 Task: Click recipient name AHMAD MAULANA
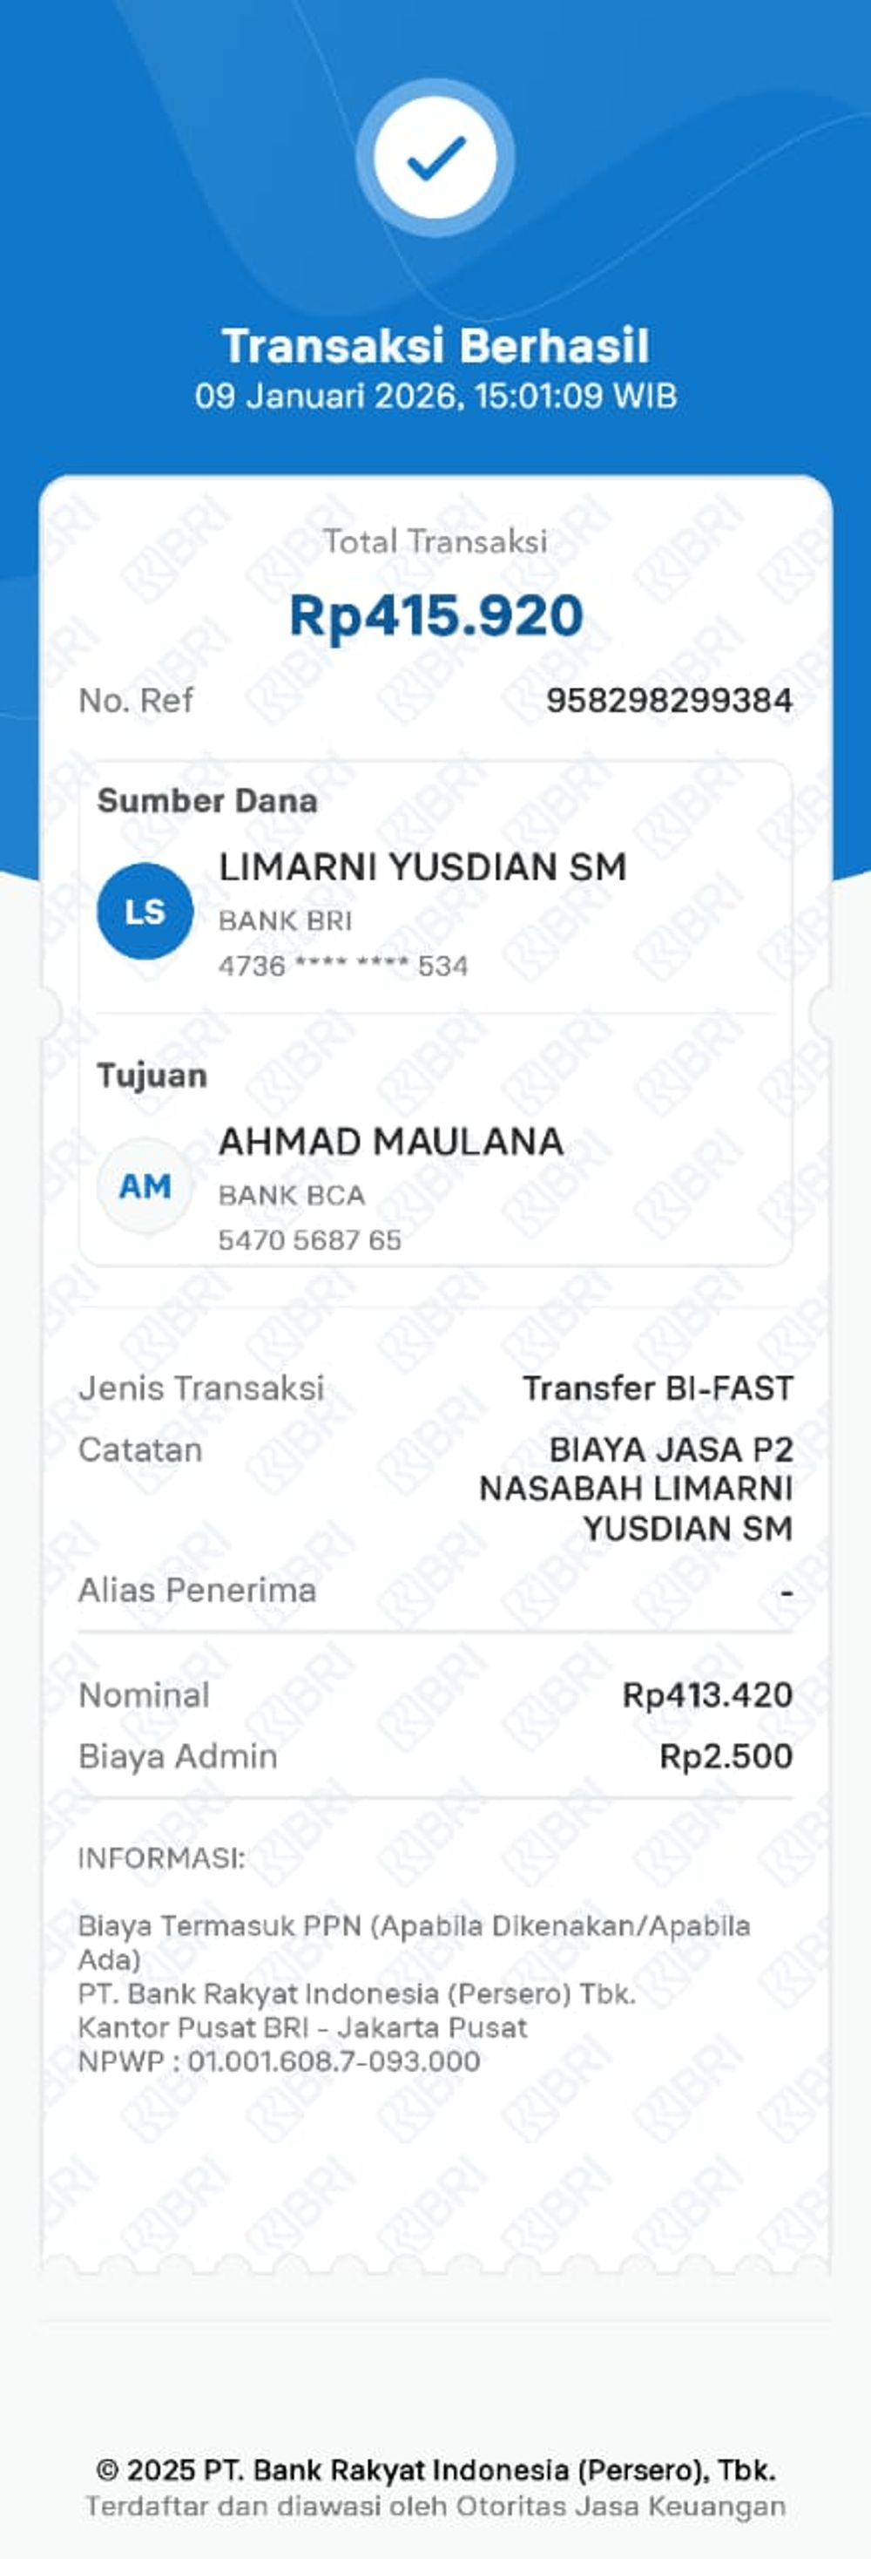coord(390,1142)
